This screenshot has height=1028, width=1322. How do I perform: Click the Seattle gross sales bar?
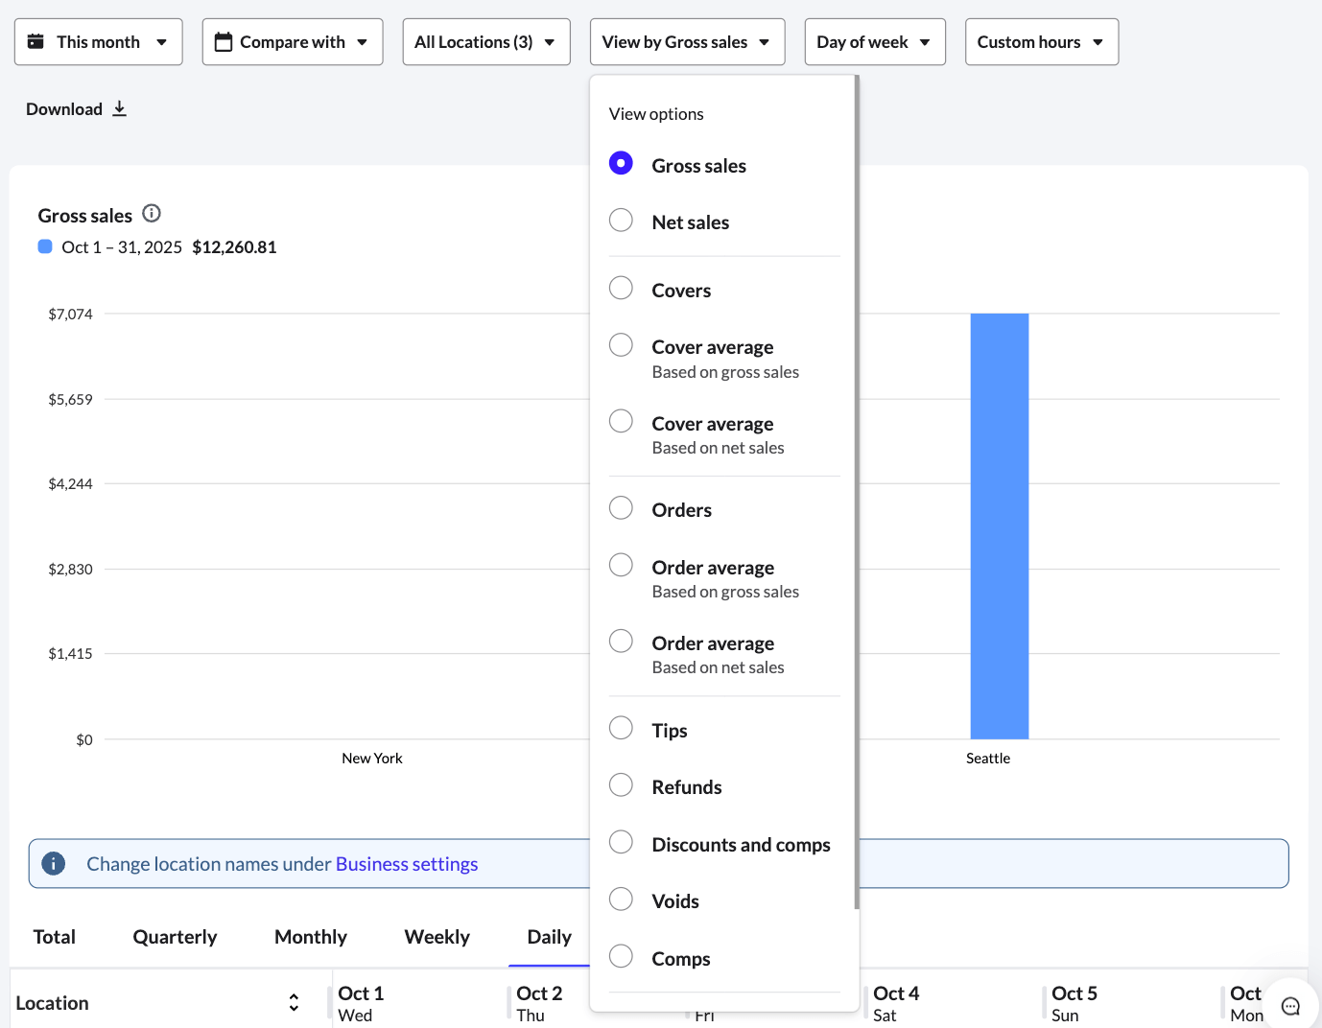1000,526
